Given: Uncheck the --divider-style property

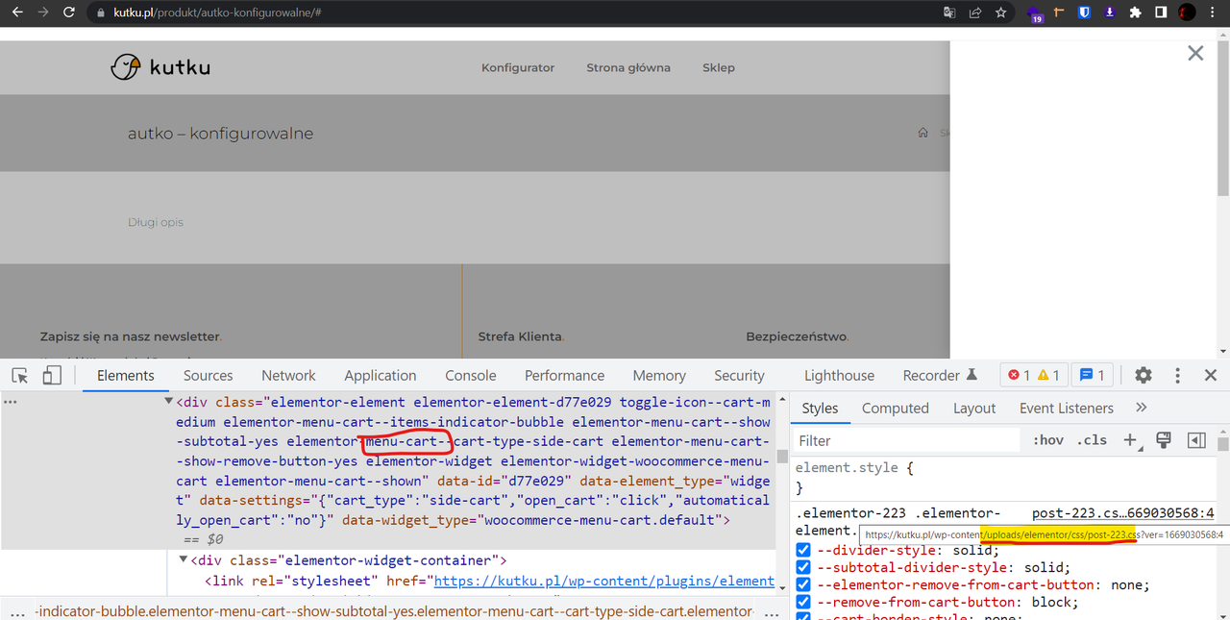Looking at the screenshot, I should (x=803, y=551).
